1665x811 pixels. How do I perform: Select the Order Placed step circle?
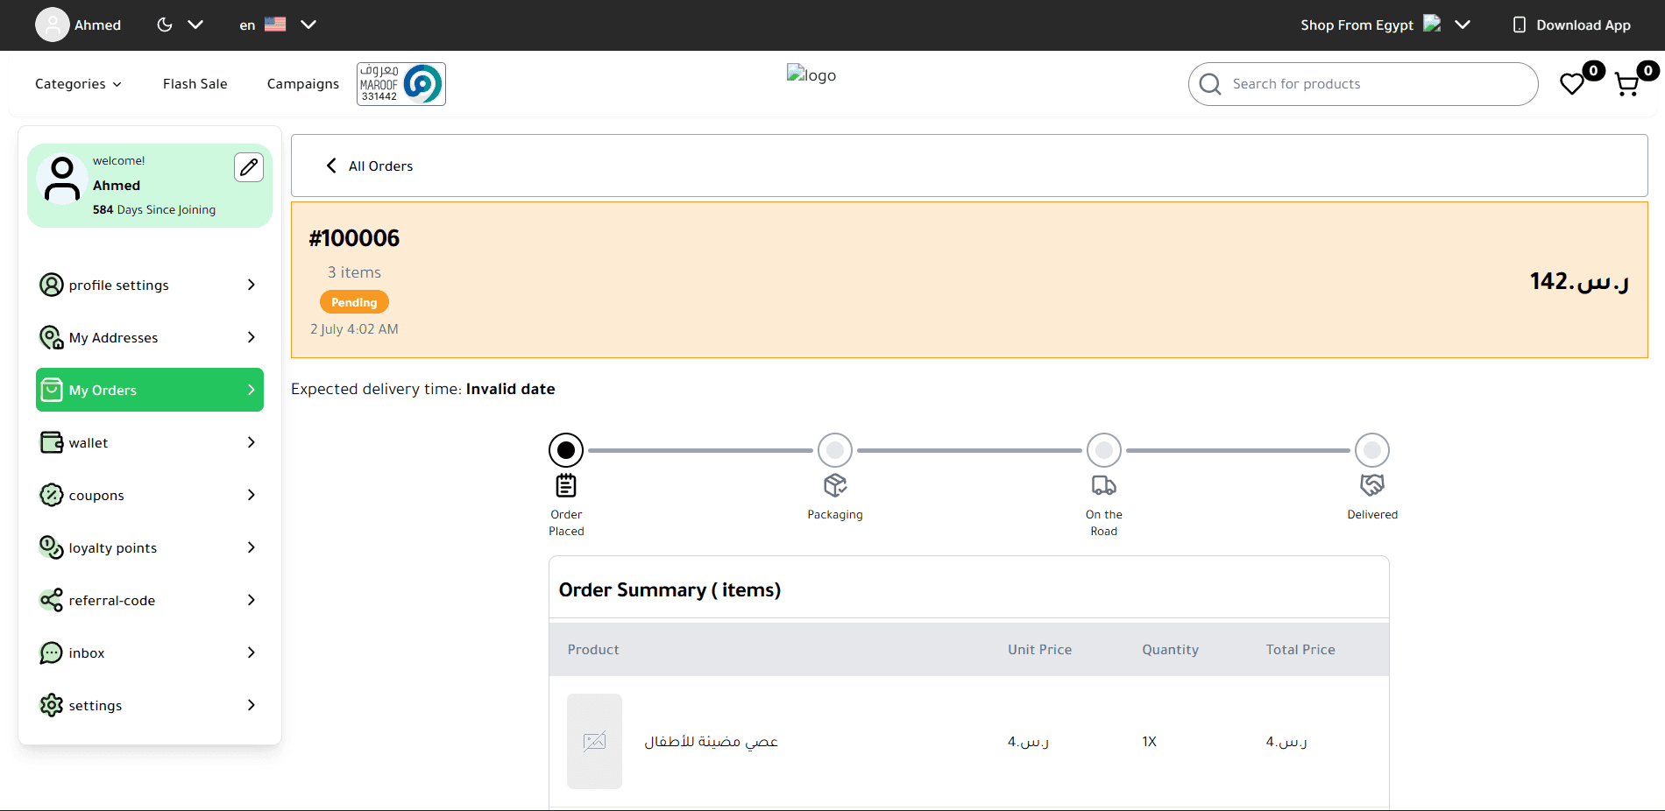[566, 450]
